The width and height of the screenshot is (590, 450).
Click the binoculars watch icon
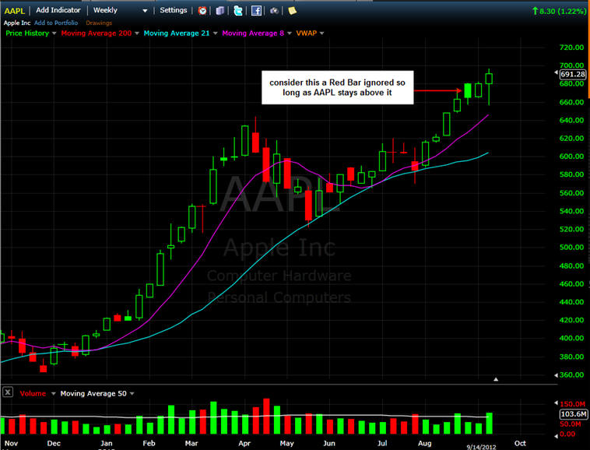click(274, 11)
